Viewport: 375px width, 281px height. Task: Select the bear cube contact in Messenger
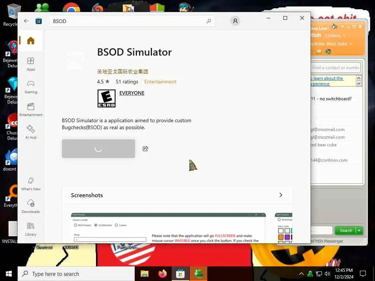pos(324,145)
